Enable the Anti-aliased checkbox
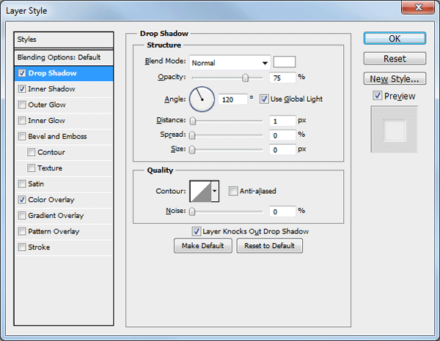This screenshot has width=440, height=341. 233,191
